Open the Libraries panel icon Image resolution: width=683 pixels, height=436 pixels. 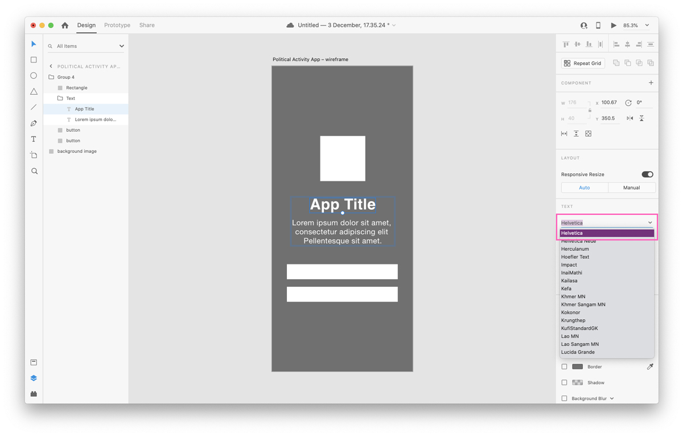click(x=34, y=362)
